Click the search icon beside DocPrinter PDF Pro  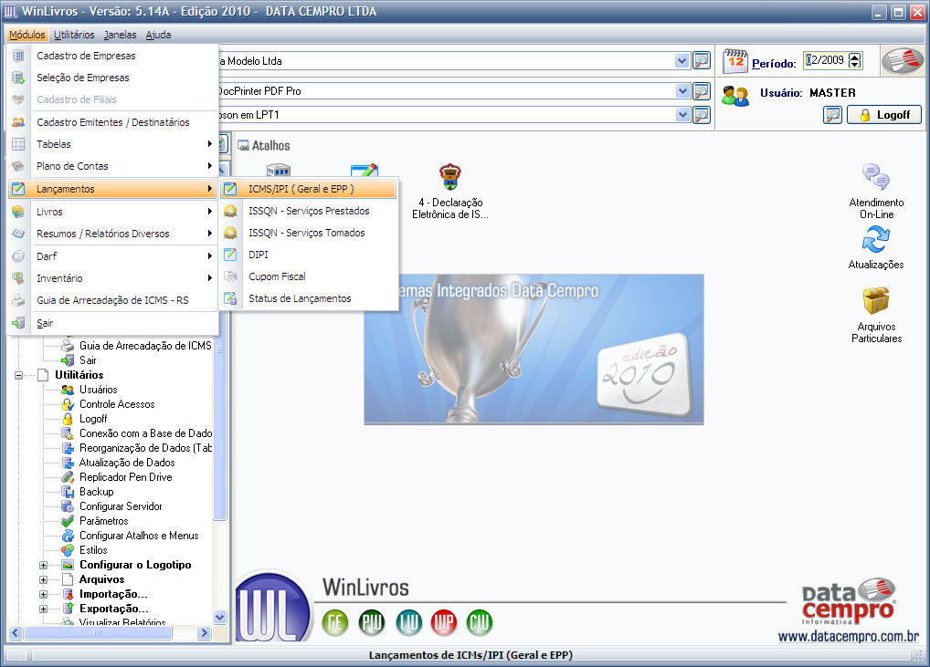[702, 91]
